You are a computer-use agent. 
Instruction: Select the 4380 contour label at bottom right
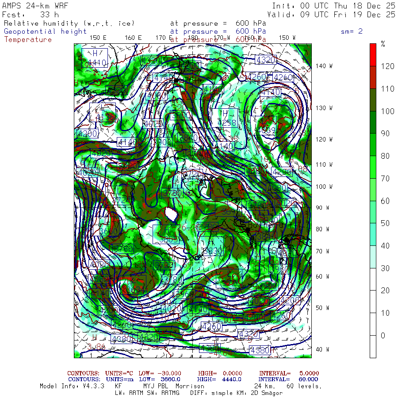click(260, 350)
